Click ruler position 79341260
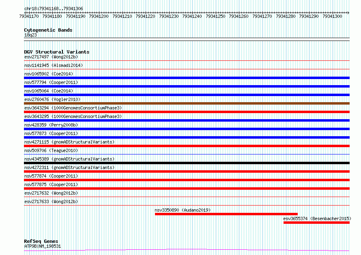This screenshot has width=361, height=255. coord(239,16)
